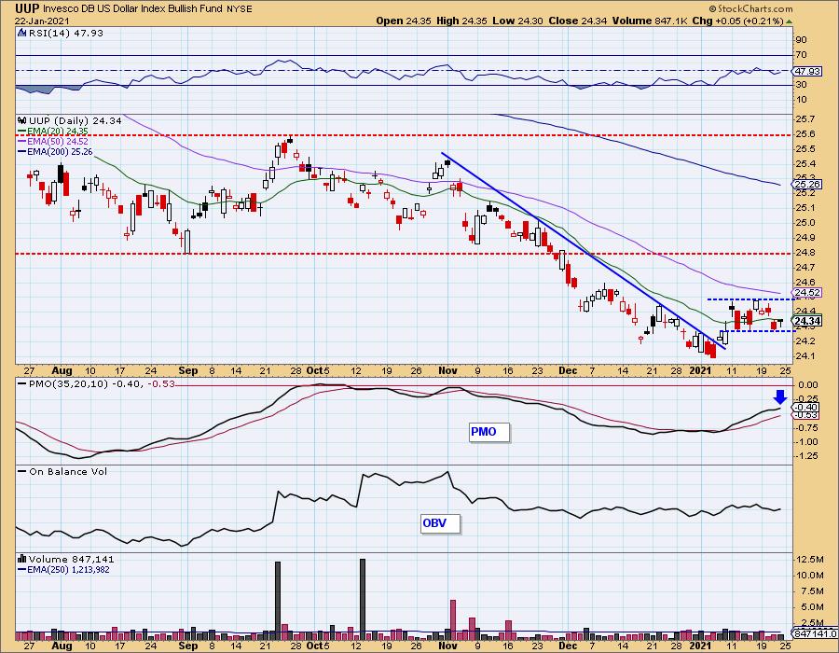839x653 pixels.
Task: Click the 847141.0 volume value tag
Action: (x=816, y=633)
